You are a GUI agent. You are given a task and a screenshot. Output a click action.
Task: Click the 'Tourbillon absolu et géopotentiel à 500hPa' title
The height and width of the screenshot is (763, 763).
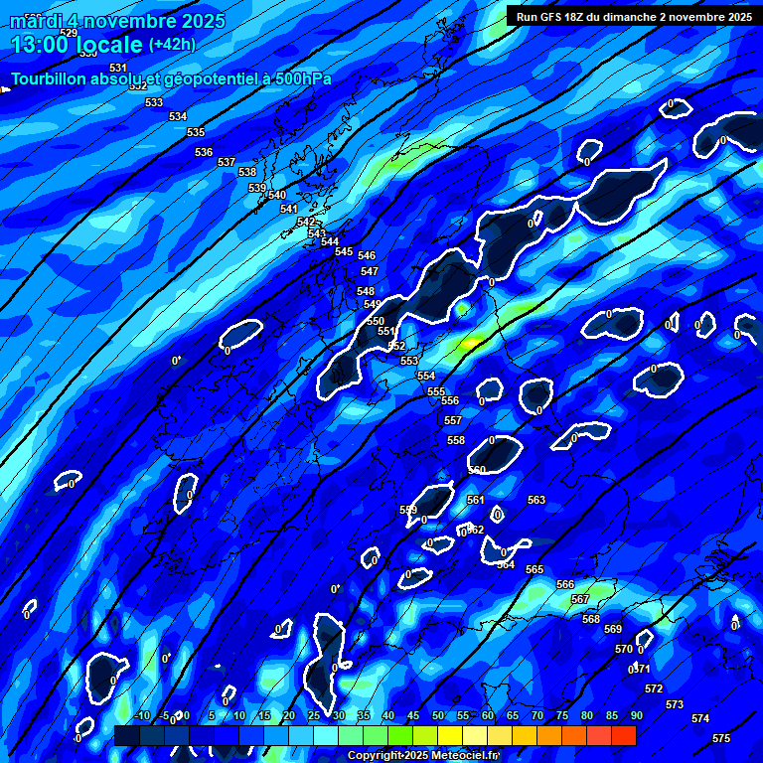click(x=171, y=78)
